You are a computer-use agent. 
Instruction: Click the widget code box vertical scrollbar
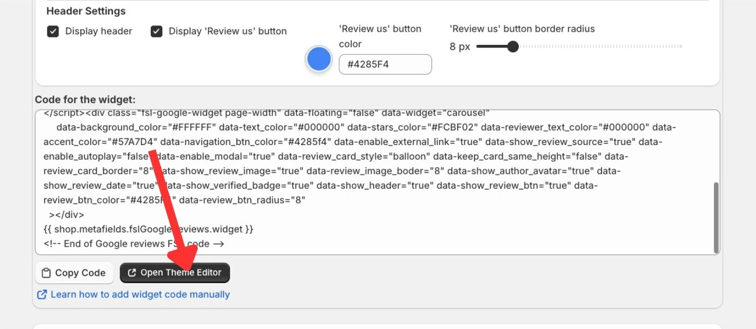click(x=716, y=218)
